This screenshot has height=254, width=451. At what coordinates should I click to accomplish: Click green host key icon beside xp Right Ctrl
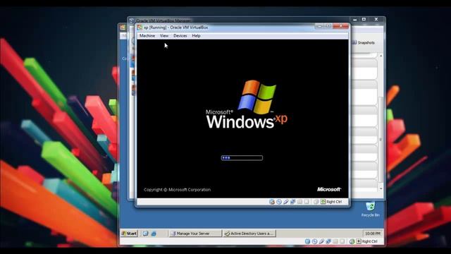pyautogui.click(x=323, y=202)
